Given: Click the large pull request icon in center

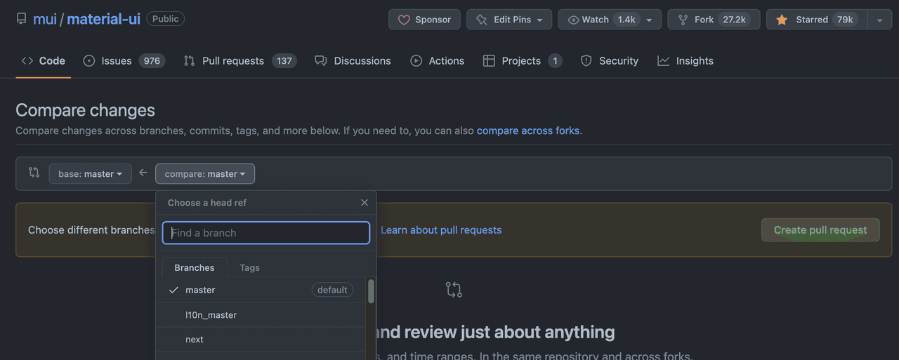Looking at the screenshot, I should [x=454, y=290].
